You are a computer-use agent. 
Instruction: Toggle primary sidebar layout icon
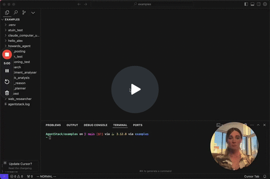(x=246, y=4)
